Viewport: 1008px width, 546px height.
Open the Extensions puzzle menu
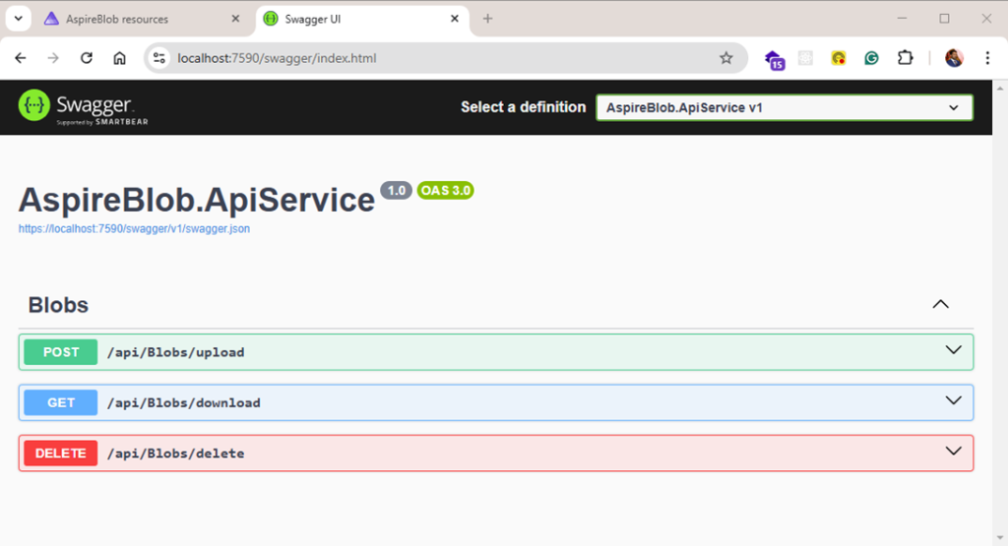point(906,58)
